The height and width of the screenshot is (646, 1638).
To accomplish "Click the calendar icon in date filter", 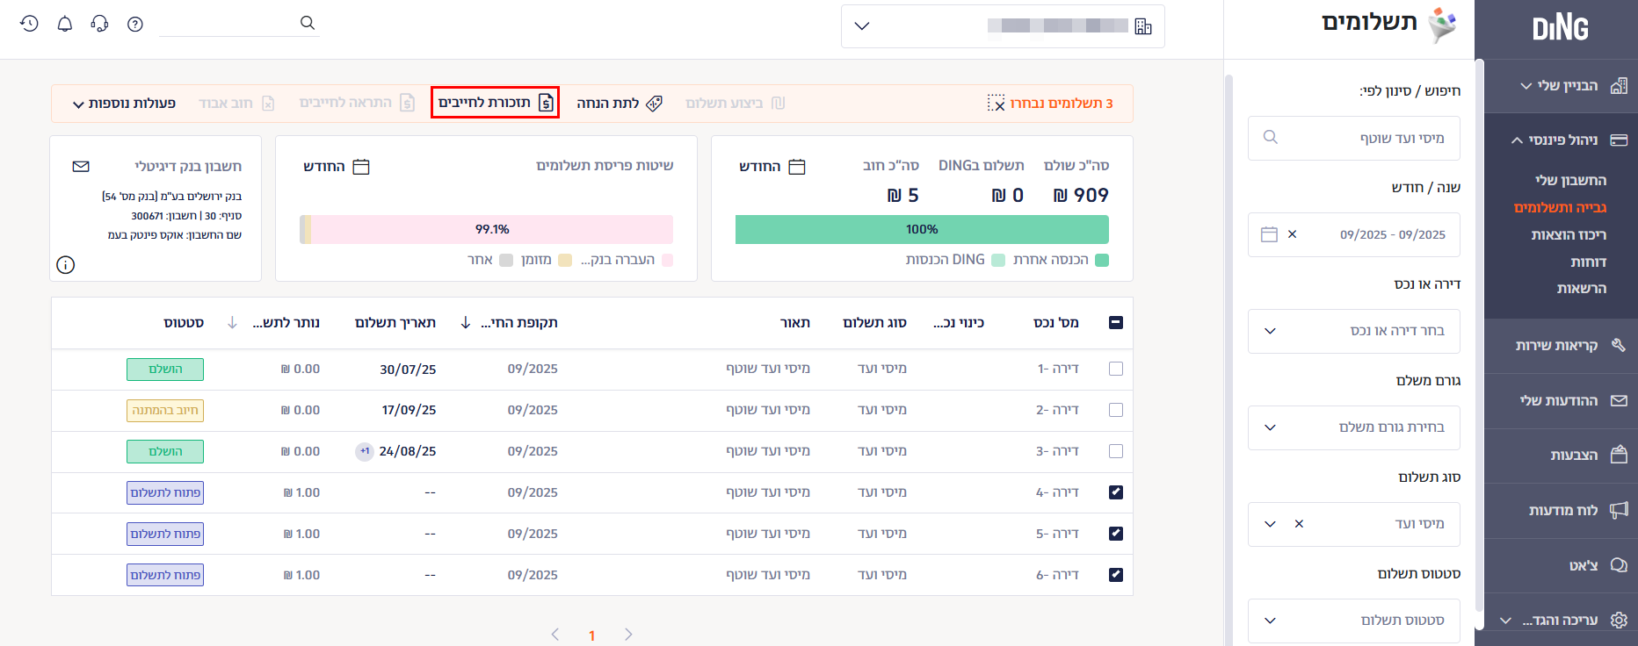I will 1269,234.
